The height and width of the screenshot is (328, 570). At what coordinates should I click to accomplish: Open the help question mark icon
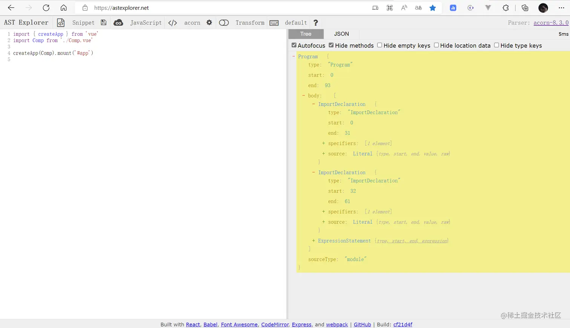[316, 23]
